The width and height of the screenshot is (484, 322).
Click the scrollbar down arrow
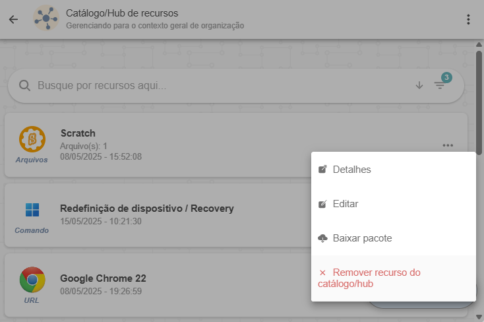point(479,317)
